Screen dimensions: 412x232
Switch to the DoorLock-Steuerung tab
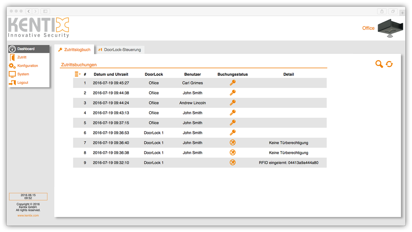coord(119,50)
